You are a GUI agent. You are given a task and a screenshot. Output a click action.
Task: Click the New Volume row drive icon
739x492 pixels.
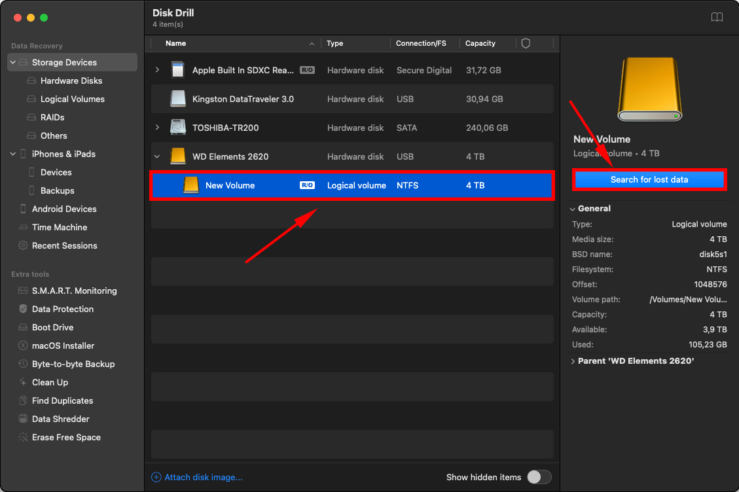[191, 185]
